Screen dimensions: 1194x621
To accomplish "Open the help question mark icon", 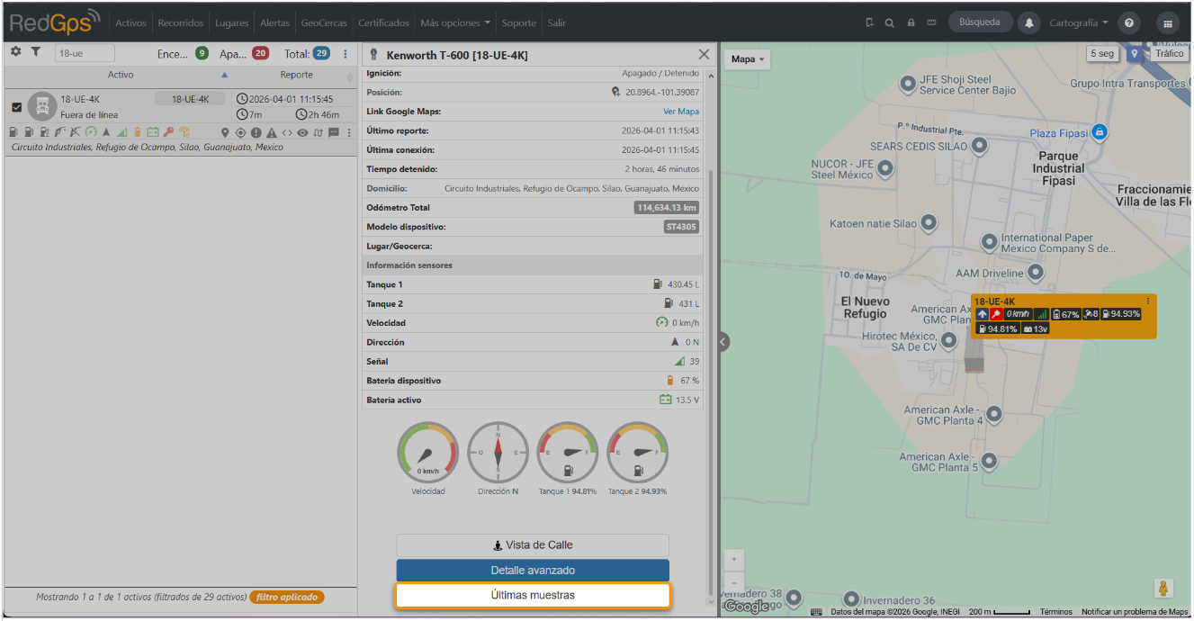I will click(1129, 22).
